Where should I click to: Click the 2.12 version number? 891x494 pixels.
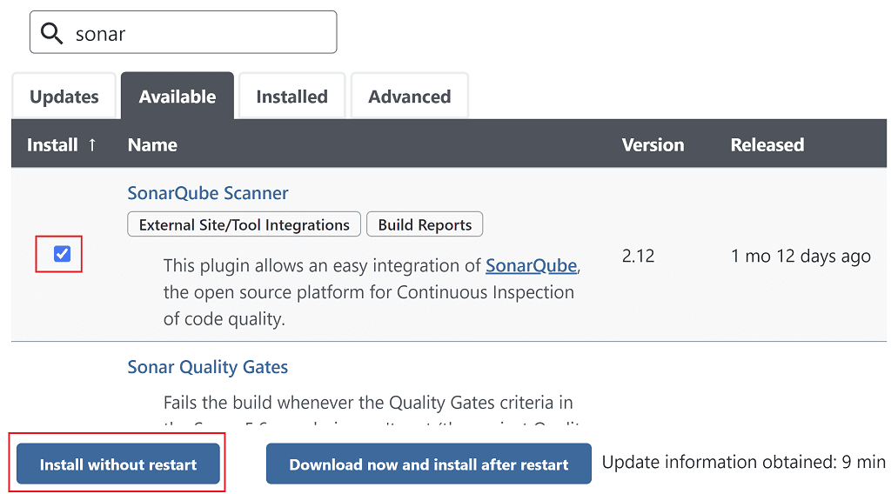638,257
